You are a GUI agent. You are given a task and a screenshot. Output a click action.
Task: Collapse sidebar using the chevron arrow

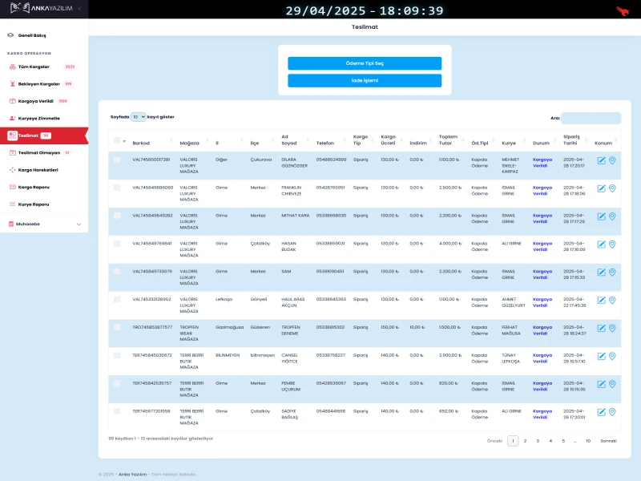(x=79, y=10)
